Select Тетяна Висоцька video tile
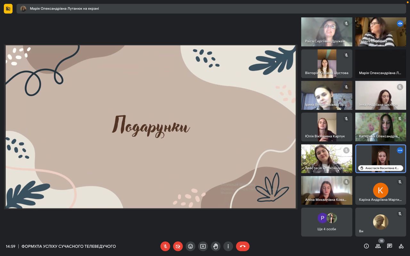This screenshot has height=256, width=410. tap(381, 32)
